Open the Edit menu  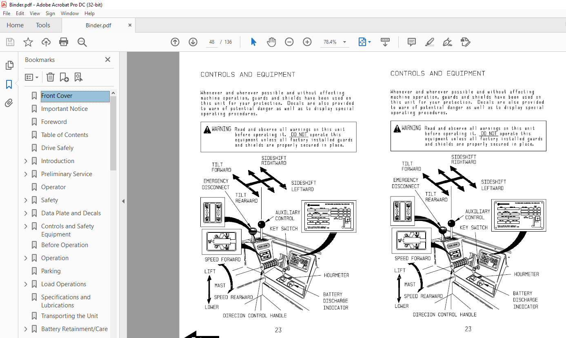tap(20, 13)
